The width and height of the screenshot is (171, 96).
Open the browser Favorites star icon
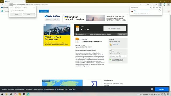tap(152, 5)
